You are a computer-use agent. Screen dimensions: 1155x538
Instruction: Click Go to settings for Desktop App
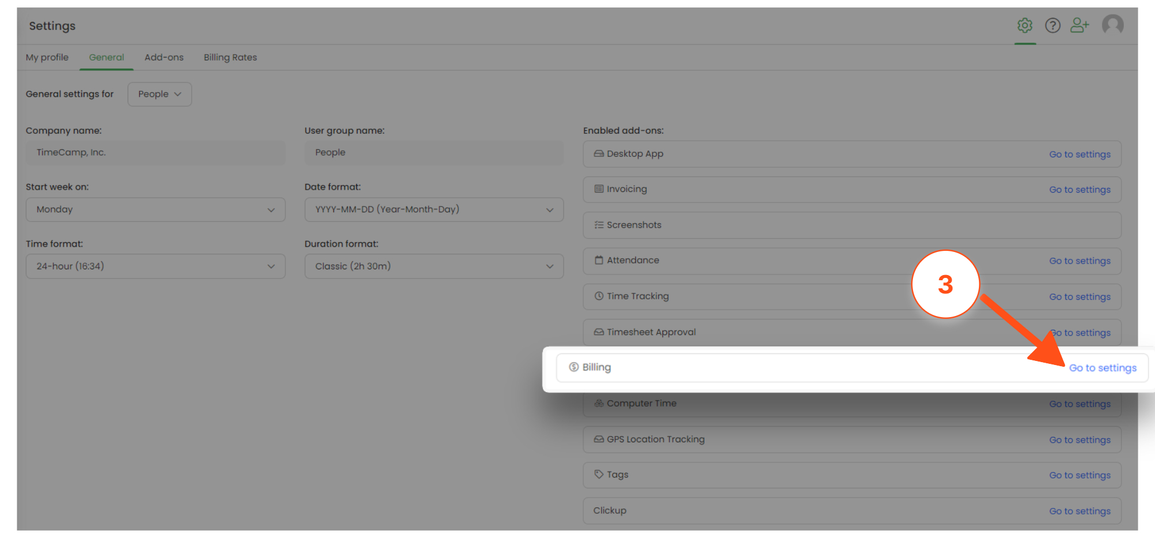coord(1079,155)
